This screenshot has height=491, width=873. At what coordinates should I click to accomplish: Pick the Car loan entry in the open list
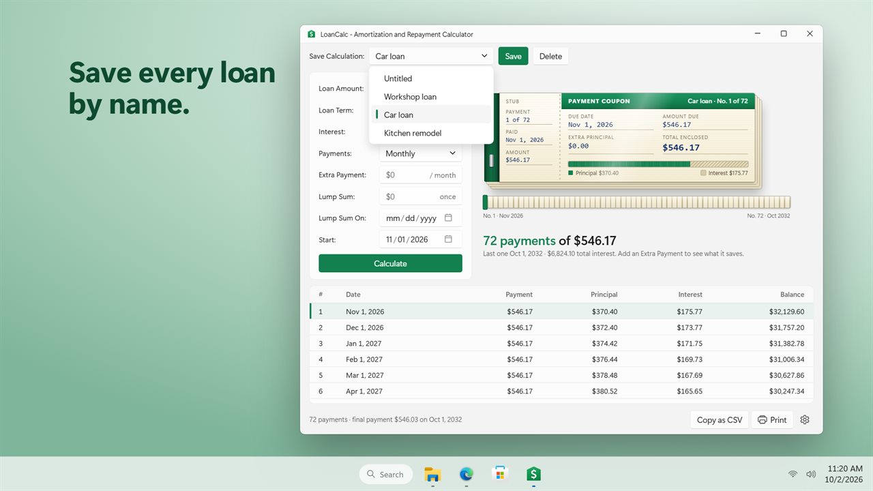[x=431, y=115]
